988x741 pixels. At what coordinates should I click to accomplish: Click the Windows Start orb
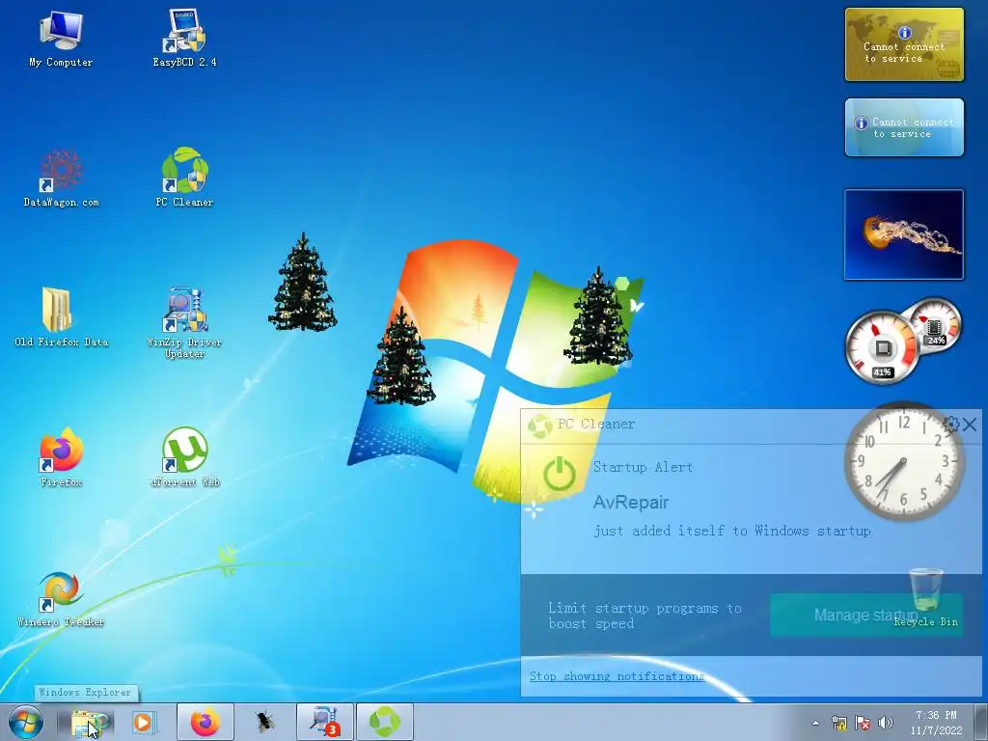[x=26, y=722]
